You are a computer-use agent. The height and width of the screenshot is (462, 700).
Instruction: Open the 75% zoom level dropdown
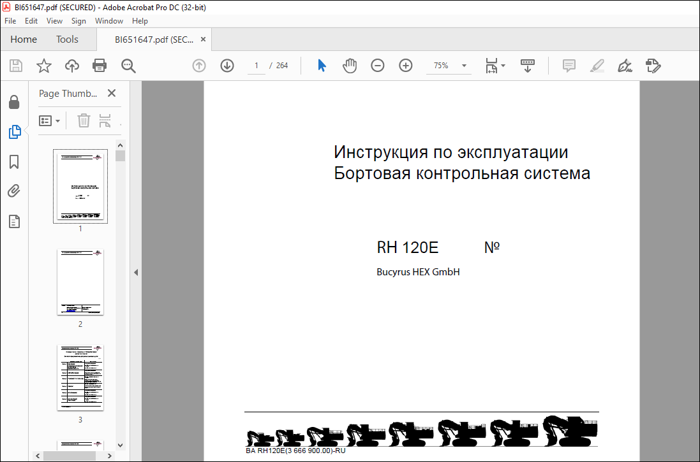tap(464, 66)
